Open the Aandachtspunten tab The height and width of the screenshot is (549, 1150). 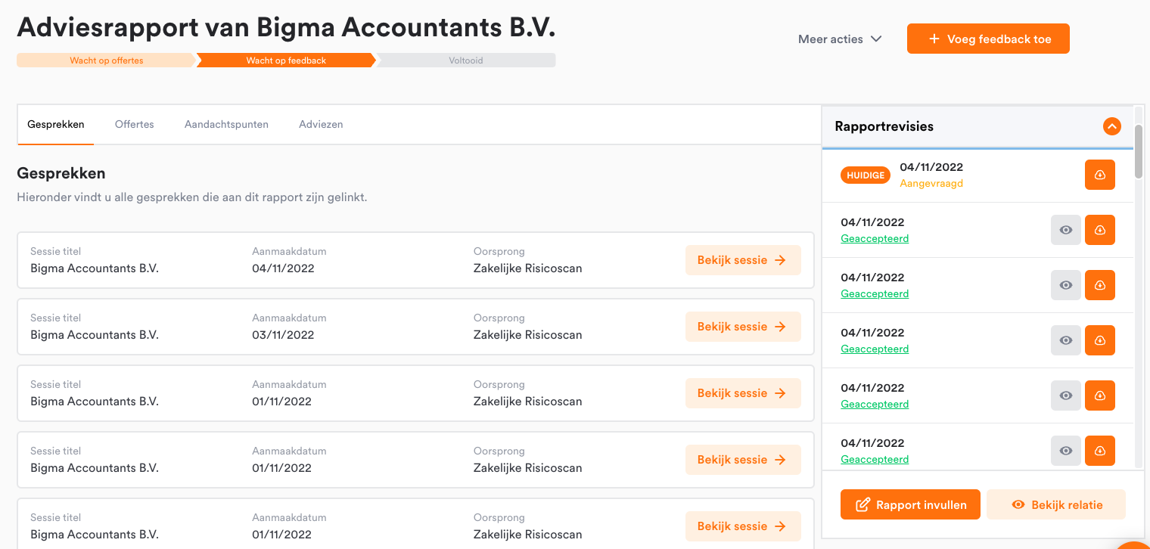226,124
